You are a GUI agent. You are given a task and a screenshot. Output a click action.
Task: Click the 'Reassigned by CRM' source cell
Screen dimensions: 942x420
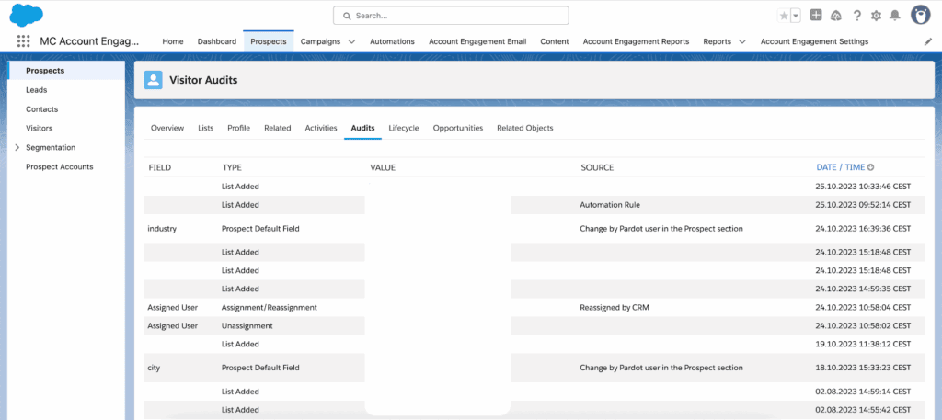coord(615,307)
